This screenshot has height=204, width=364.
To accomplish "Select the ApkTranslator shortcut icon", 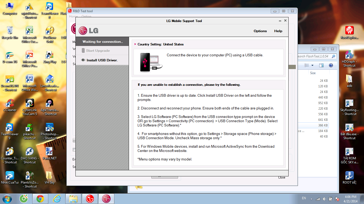I will pos(50,107).
